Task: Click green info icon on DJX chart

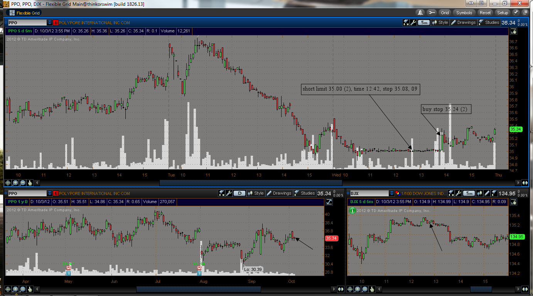Action: (352, 210)
